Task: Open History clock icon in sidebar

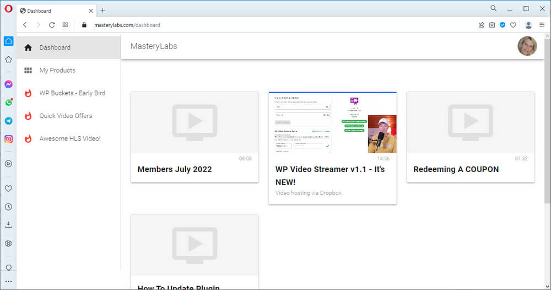Action: coord(8,207)
